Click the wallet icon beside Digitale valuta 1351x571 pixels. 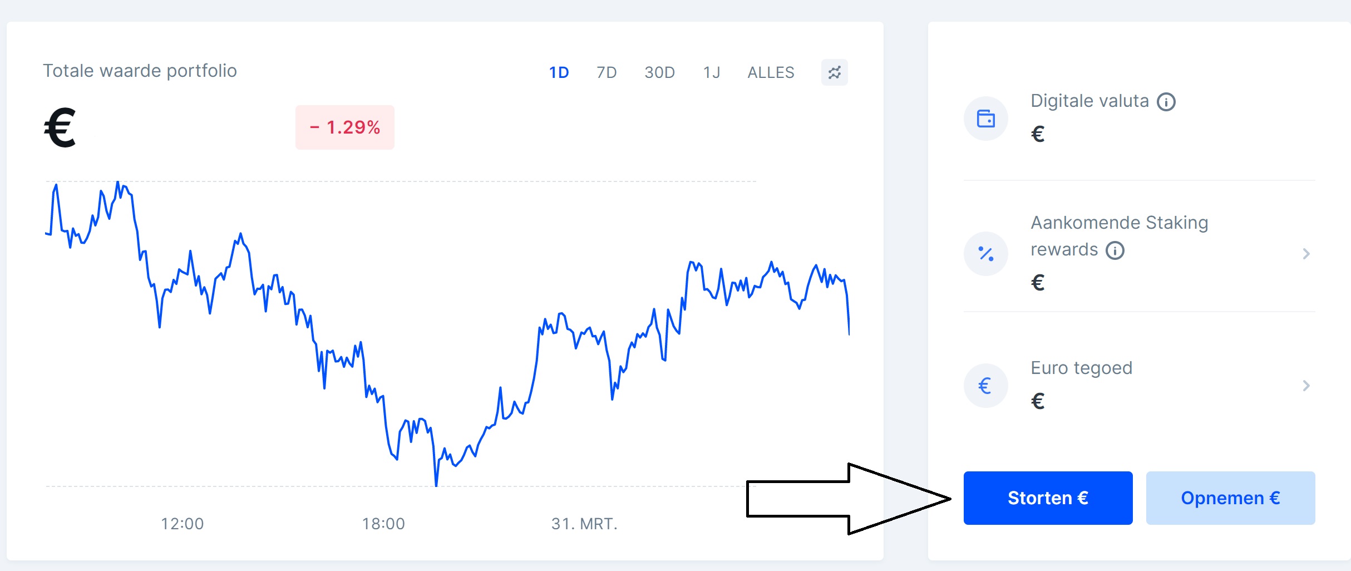coord(985,119)
